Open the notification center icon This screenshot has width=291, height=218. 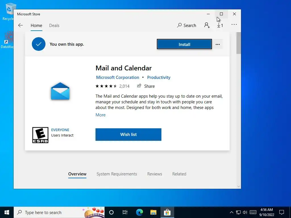[x=282, y=212]
